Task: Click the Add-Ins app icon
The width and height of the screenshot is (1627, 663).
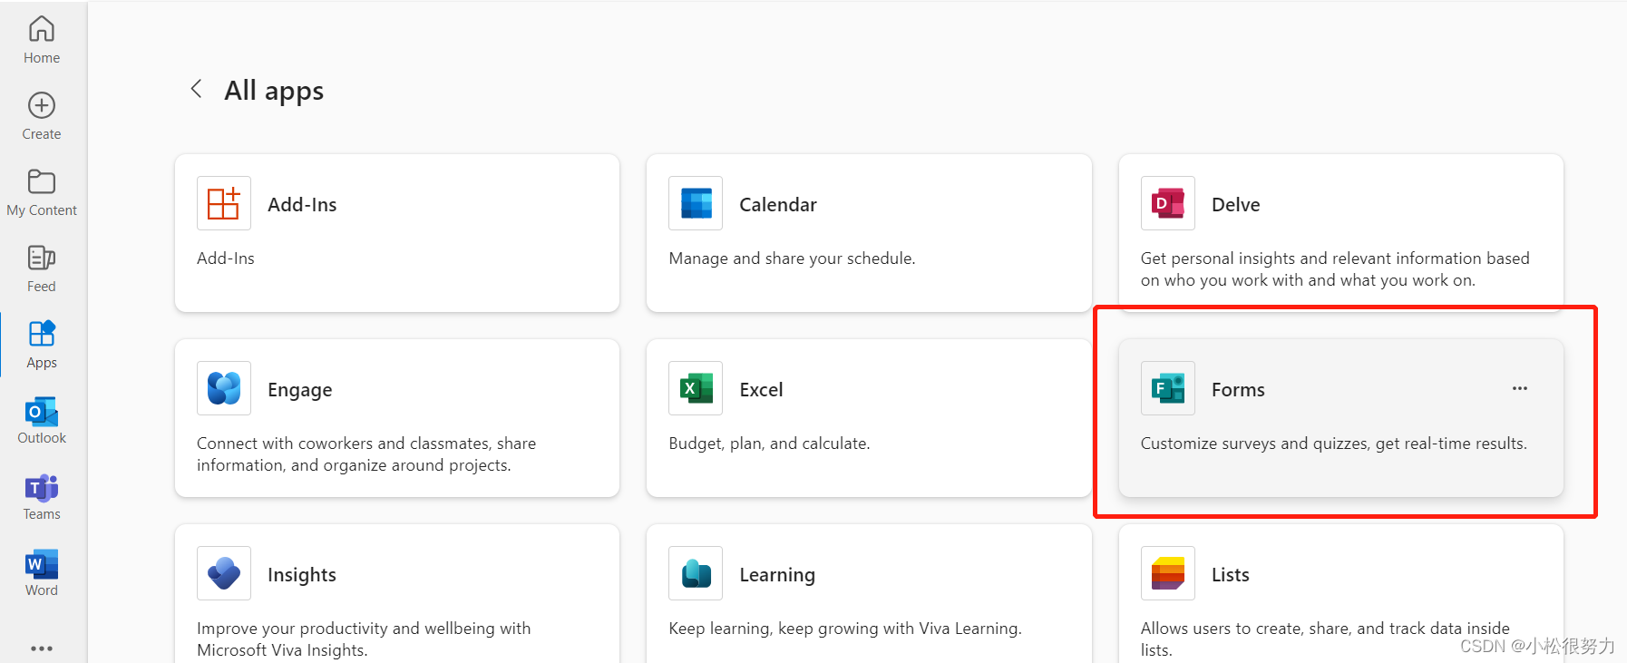Action: [224, 203]
